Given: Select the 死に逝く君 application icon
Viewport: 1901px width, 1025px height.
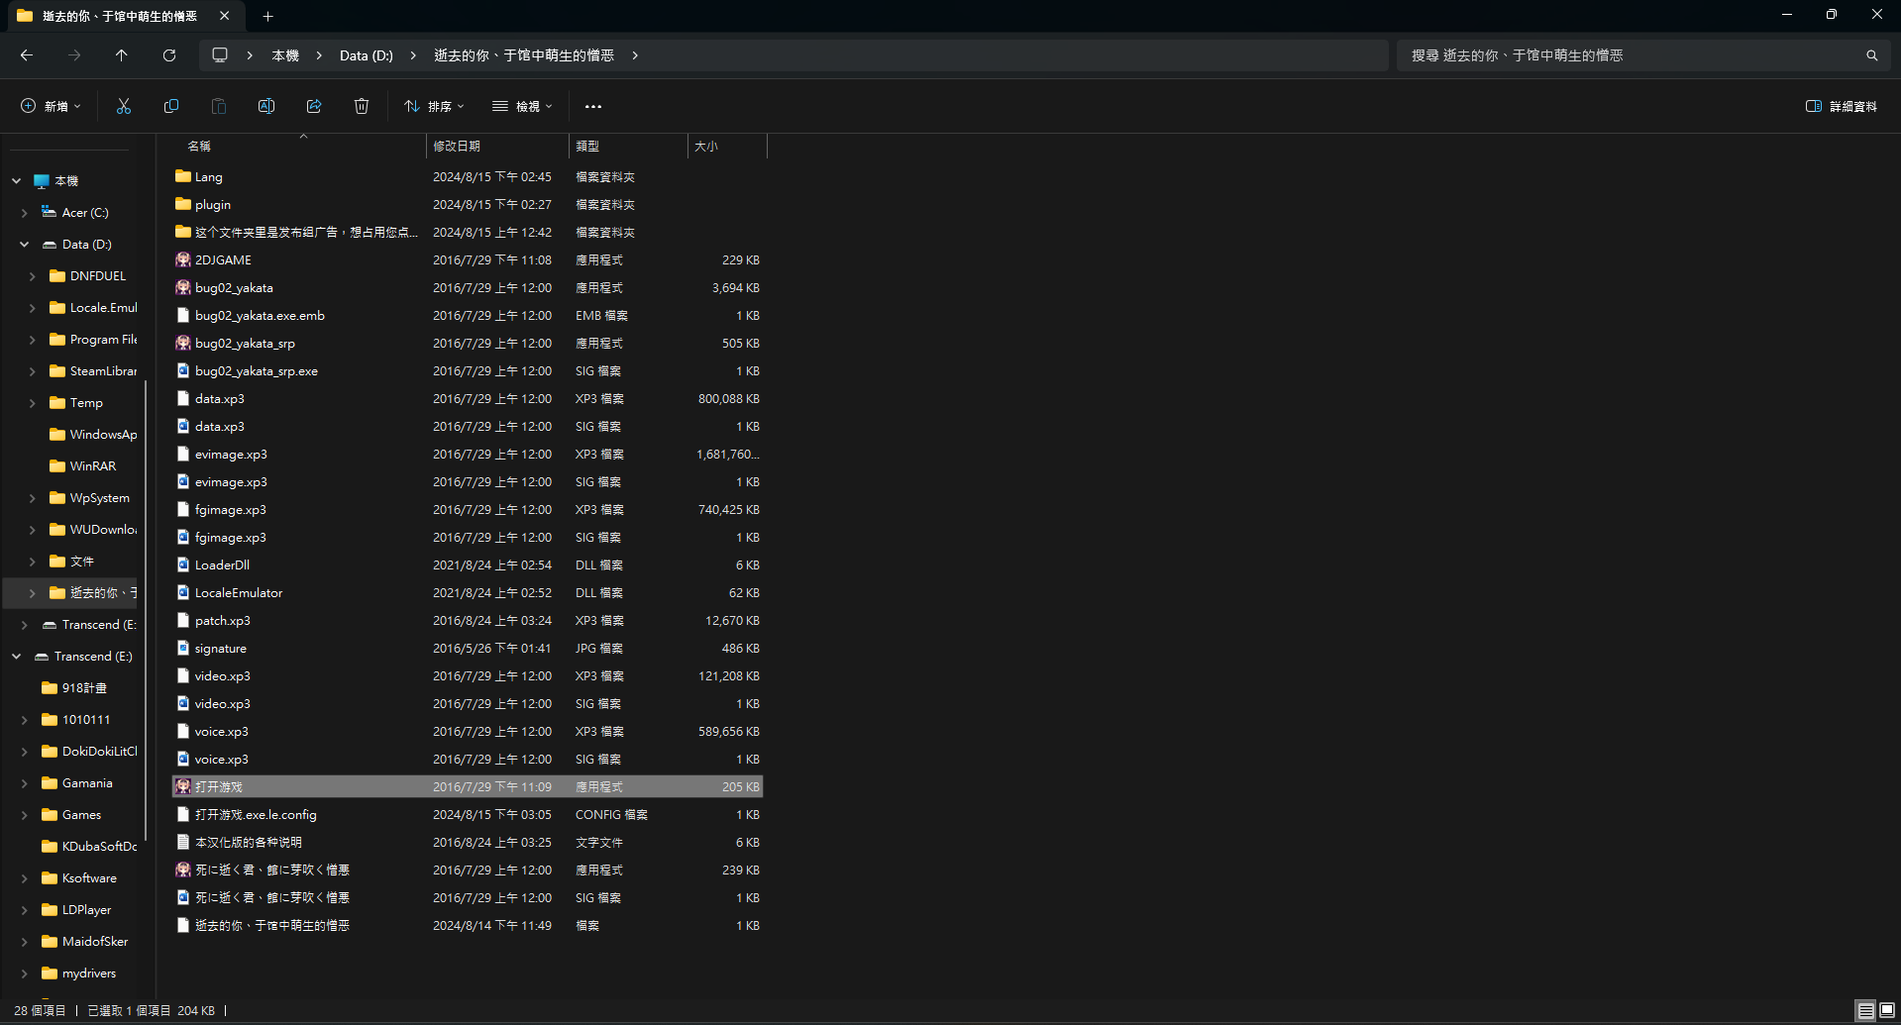Looking at the screenshot, I should [183, 870].
